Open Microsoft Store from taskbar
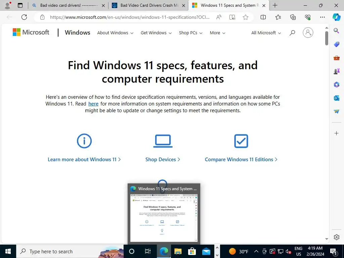This screenshot has height=258, width=344. (x=192, y=251)
